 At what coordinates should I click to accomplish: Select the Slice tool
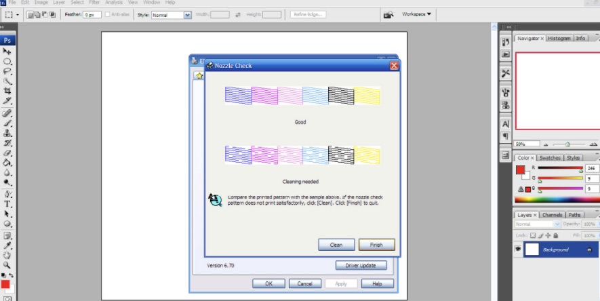pyautogui.click(x=7, y=101)
